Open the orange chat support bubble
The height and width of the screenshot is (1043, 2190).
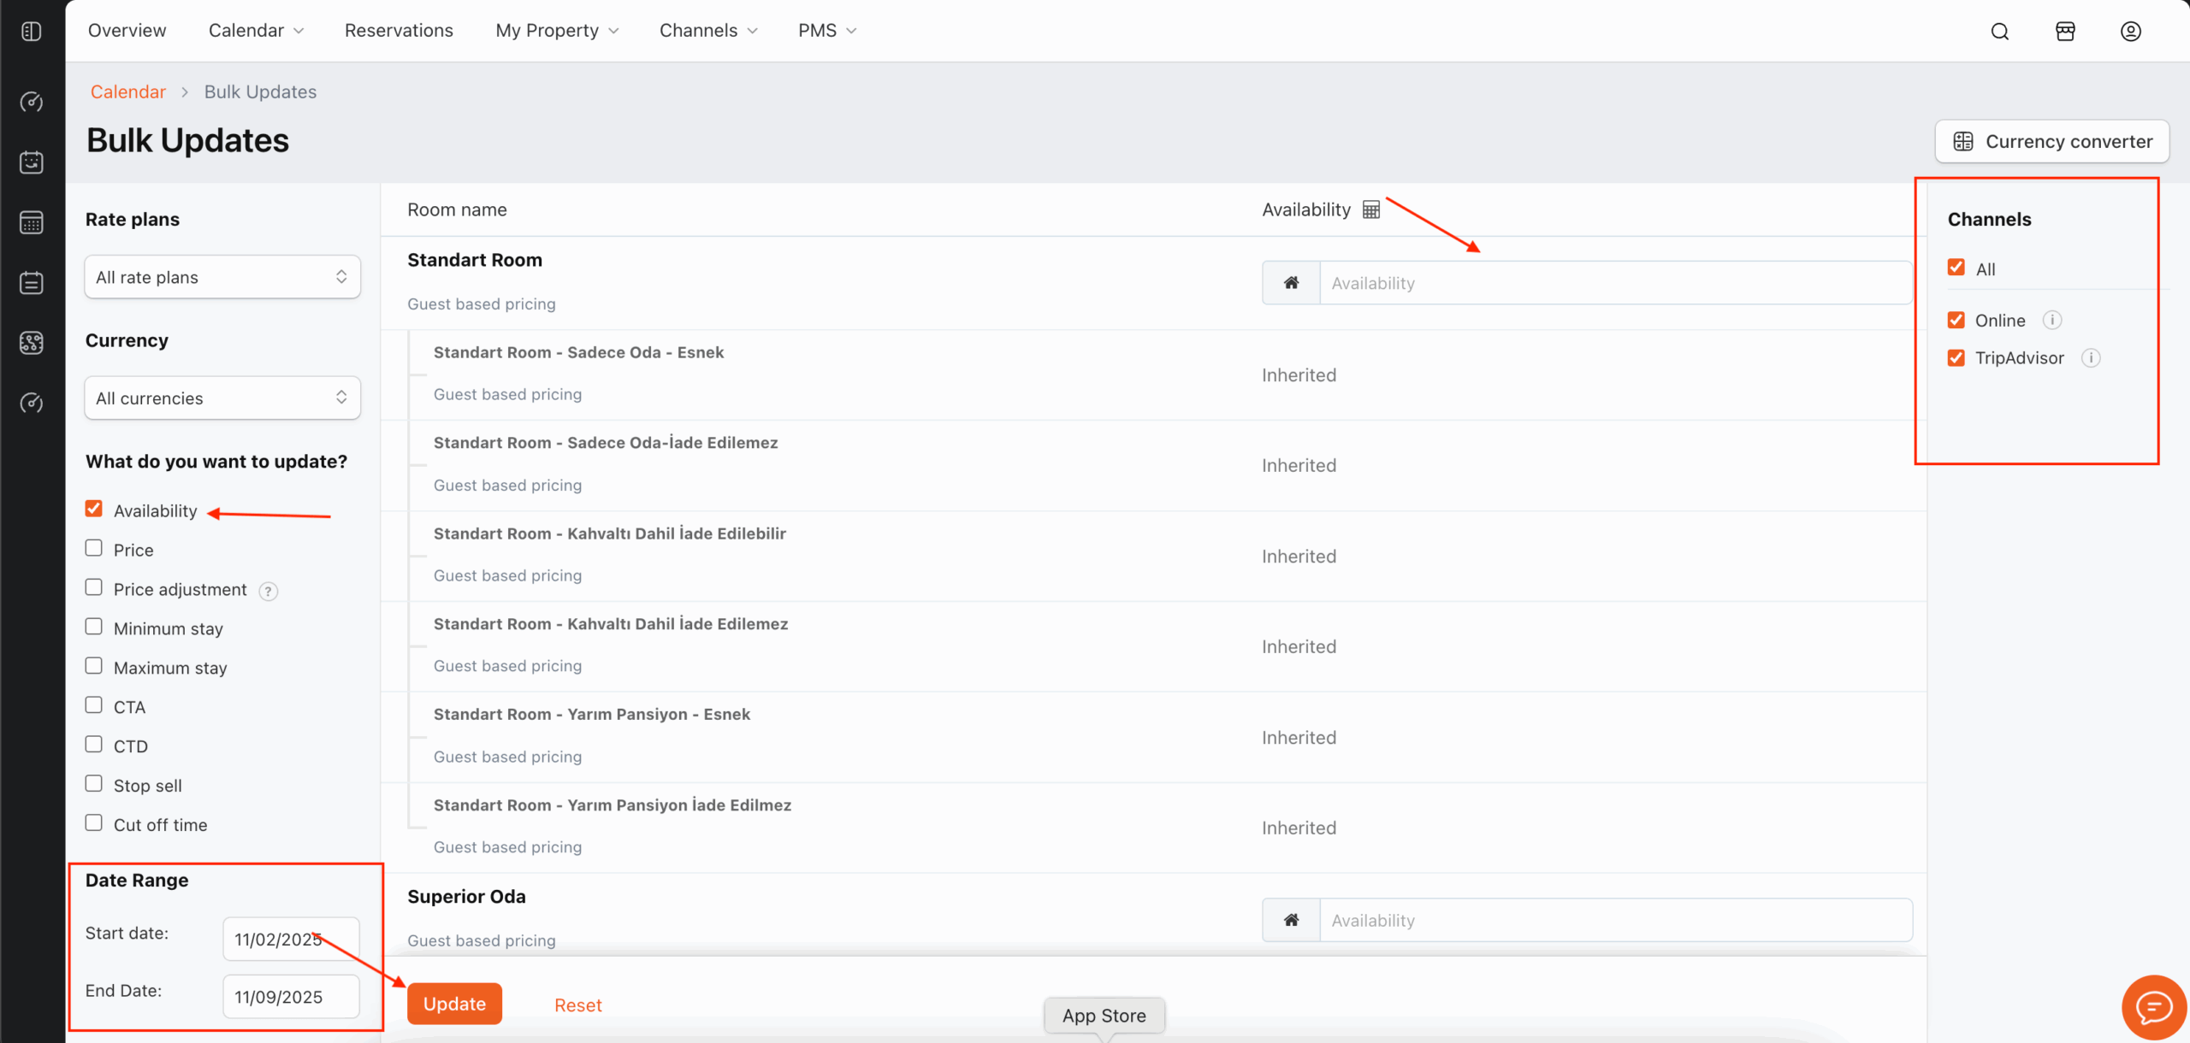coord(2153,1007)
